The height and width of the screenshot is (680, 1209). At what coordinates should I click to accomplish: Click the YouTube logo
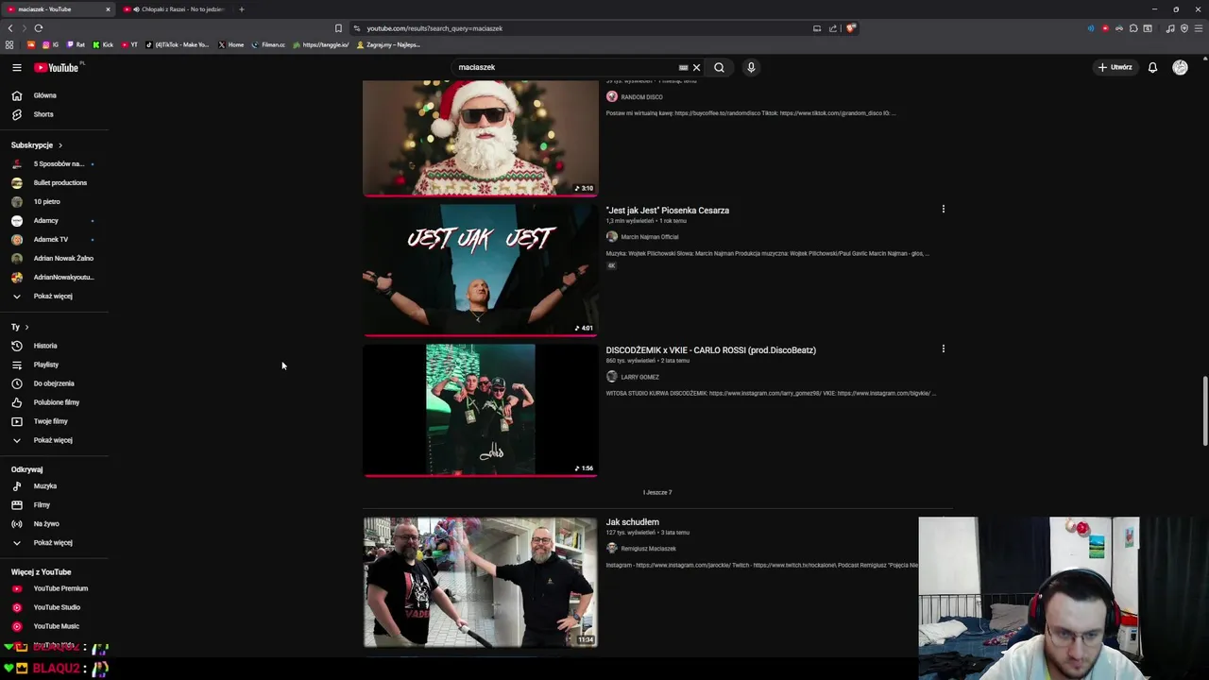[58, 67]
